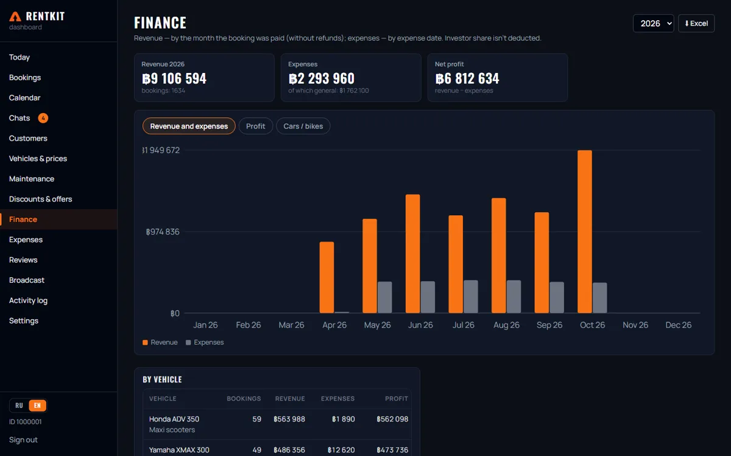The image size is (731, 456).
Task: Click the ฿1 949 672 axis label
Action: tap(161, 150)
